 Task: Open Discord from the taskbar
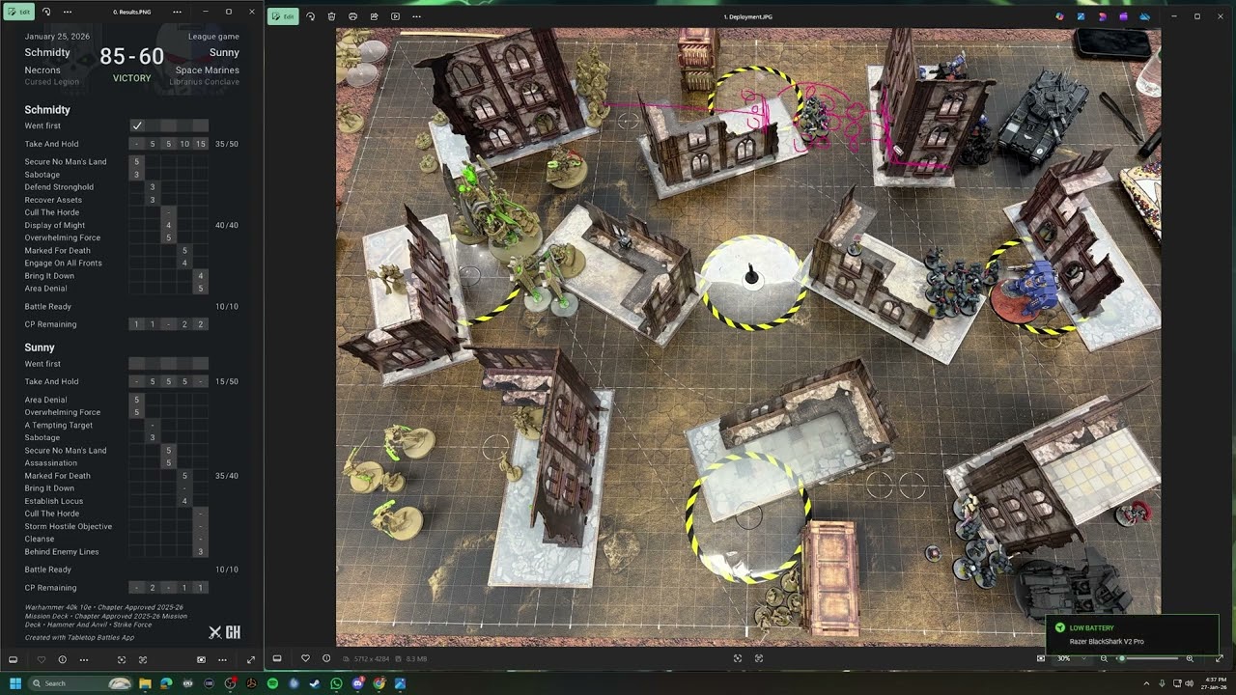(x=357, y=683)
